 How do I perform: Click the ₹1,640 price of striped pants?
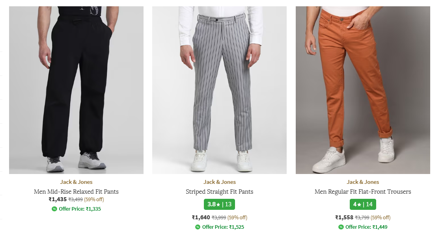coord(201,217)
